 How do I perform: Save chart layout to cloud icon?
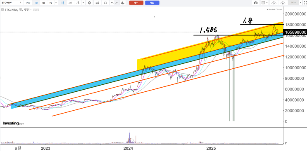point(283,3)
